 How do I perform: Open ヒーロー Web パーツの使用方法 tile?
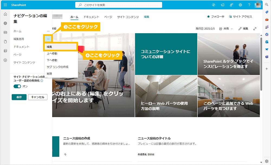pyautogui.click(x=166, y=96)
